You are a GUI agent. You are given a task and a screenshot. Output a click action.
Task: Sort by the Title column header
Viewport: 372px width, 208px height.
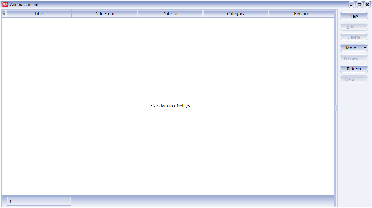tap(38, 14)
